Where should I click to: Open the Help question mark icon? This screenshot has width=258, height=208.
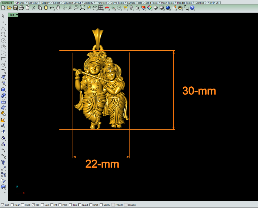coord(192,8)
